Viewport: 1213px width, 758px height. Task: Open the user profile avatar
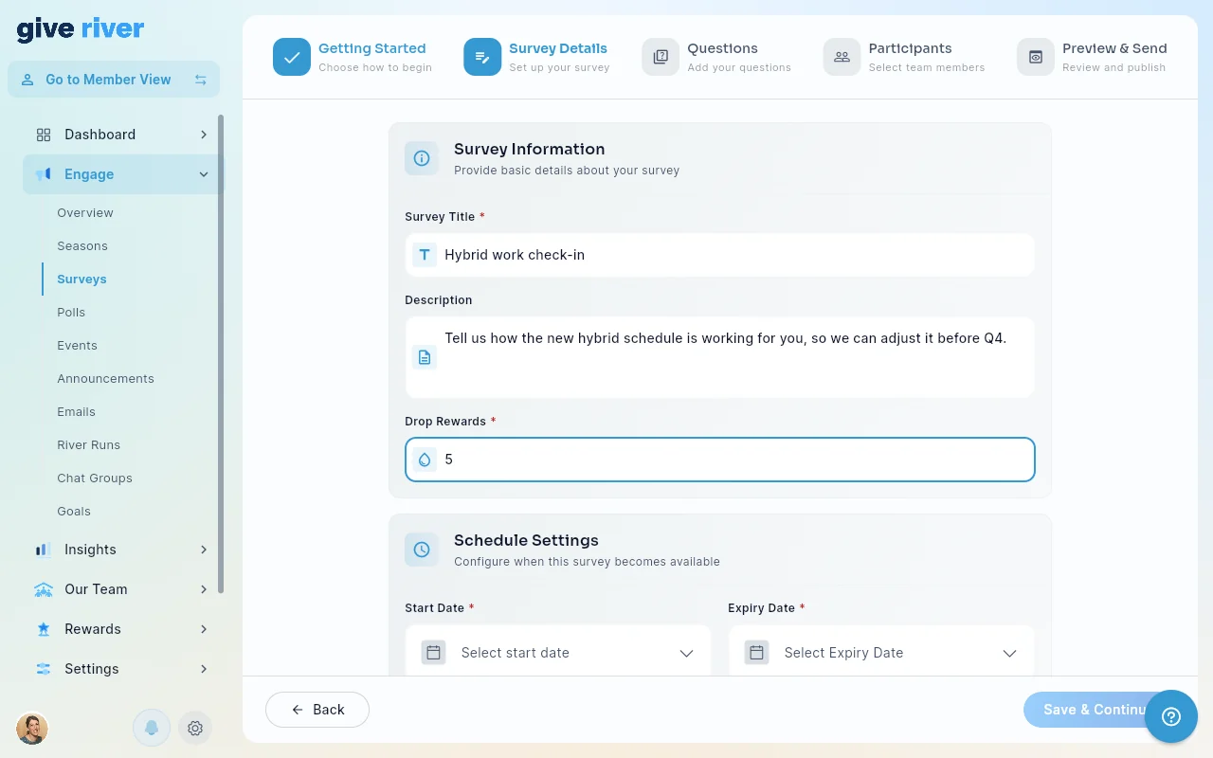(32, 728)
